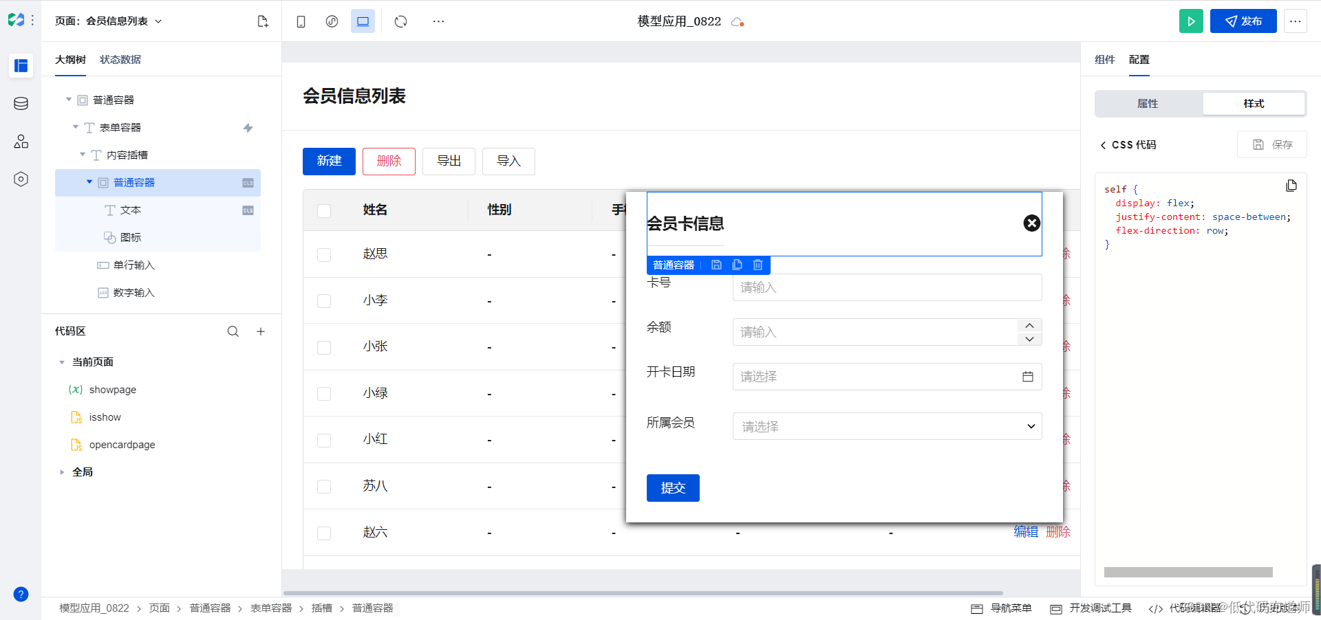Click the 导出 button
Image resolution: width=1321 pixels, height=620 pixels.
coord(449,162)
